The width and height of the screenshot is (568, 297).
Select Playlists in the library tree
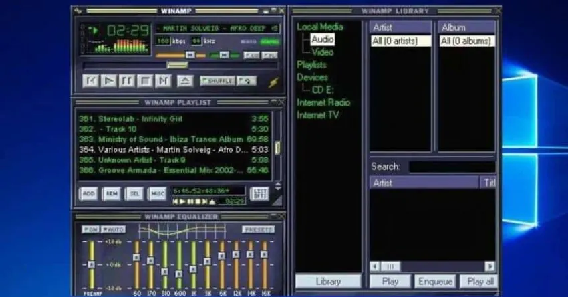tap(311, 65)
